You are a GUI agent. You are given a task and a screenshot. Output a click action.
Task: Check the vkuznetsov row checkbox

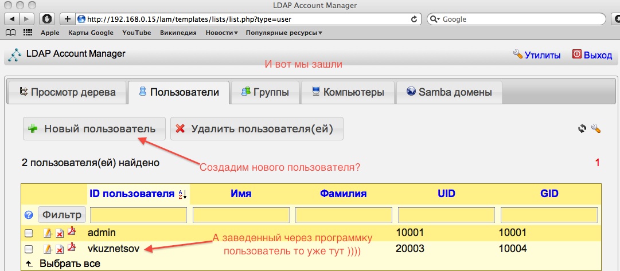click(29, 249)
